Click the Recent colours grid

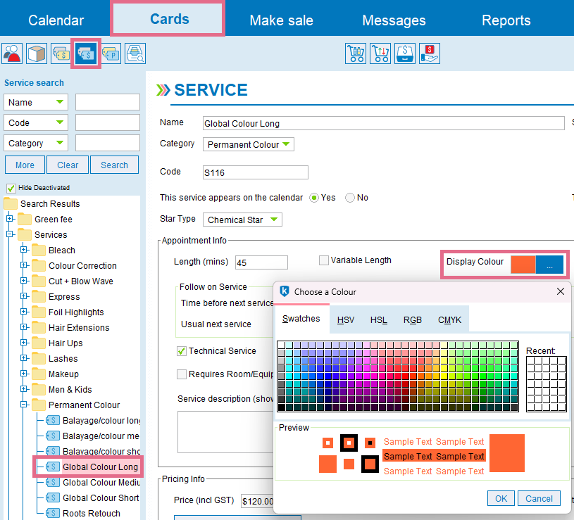coord(546,384)
